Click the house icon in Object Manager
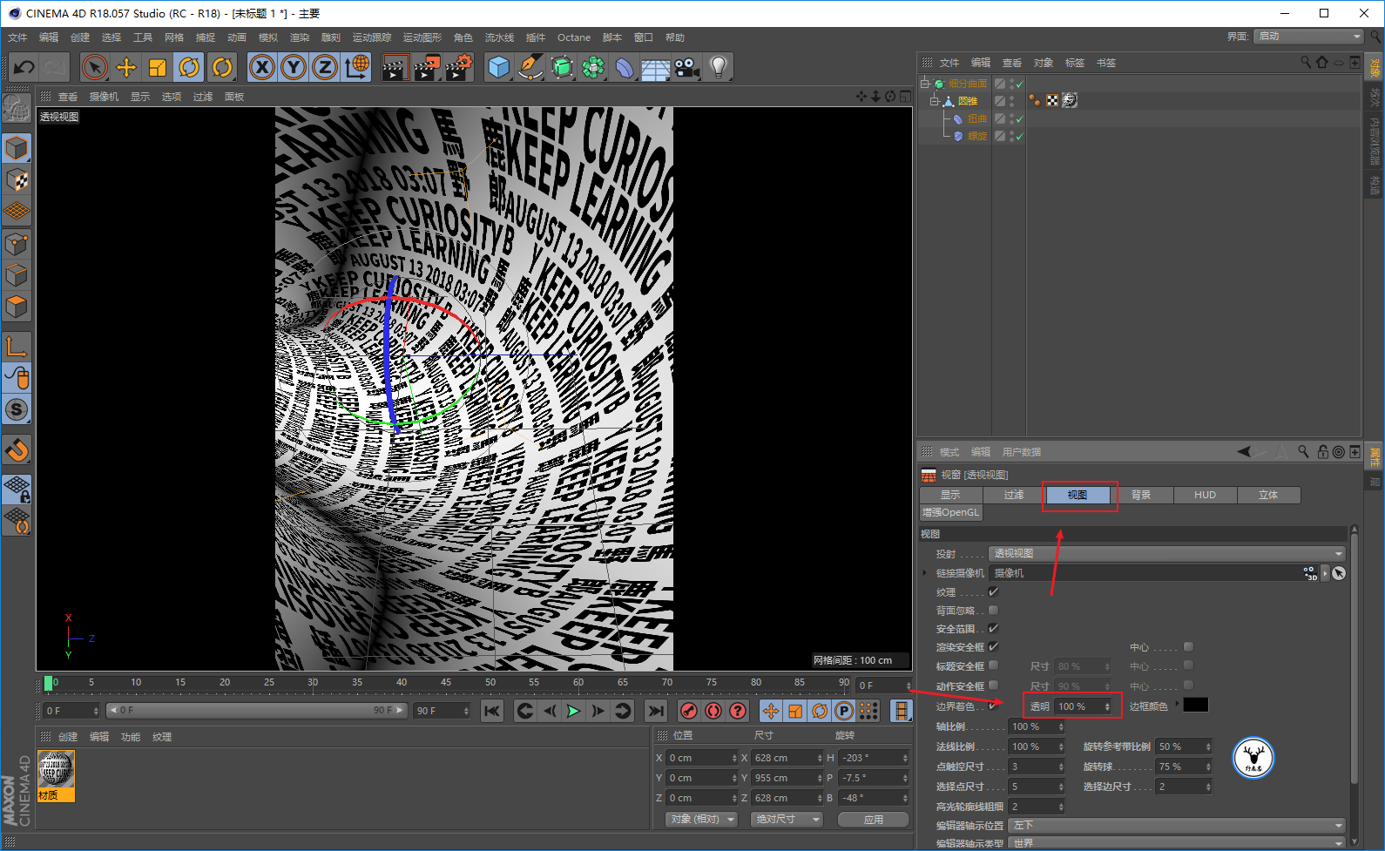Screen dimensions: 1385x851 [1322, 62]
